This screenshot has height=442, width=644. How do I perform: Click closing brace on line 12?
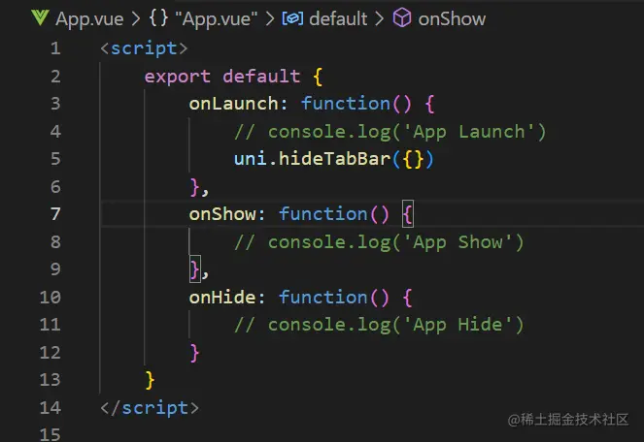[x=194, y=353]
